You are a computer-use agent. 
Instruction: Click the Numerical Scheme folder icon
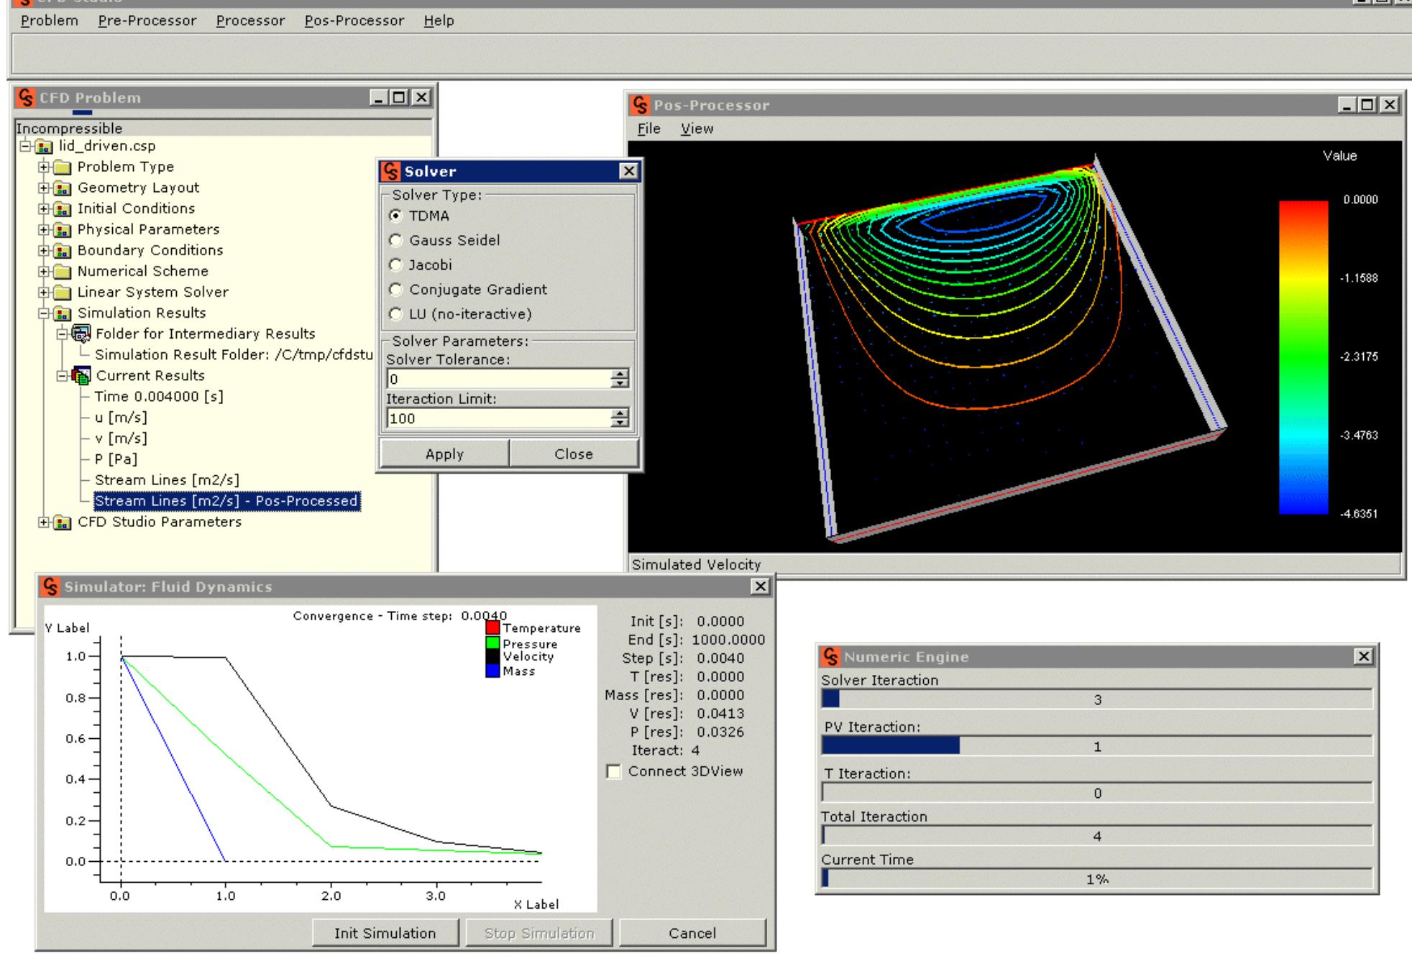point(63,272)
